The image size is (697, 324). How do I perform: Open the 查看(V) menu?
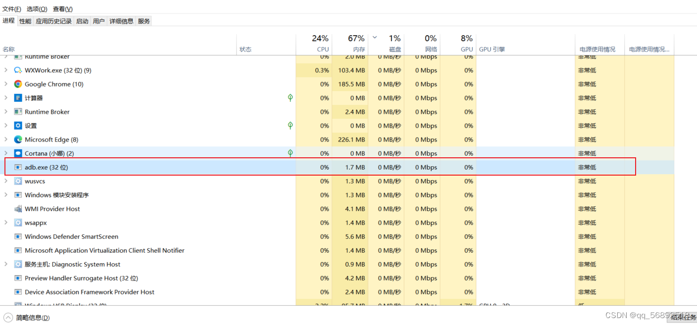[x=63, y=9]
